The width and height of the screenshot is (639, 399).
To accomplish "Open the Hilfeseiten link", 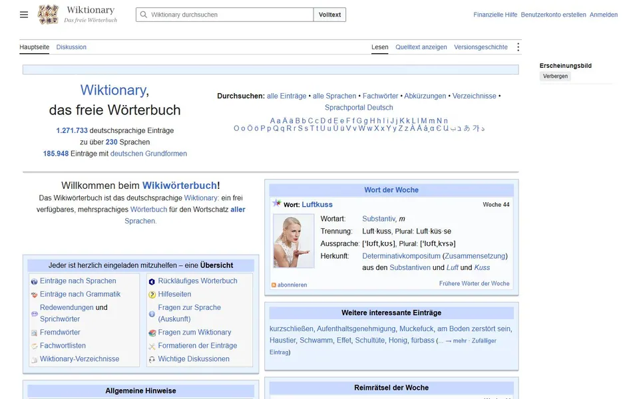I will point(174,295).
